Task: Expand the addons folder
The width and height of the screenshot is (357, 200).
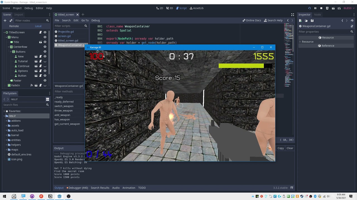Action: pos(7,121)
